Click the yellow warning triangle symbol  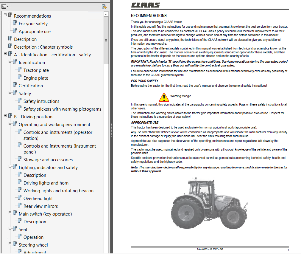coord(164,97)
